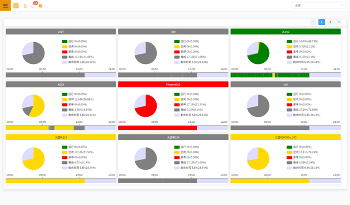
Task: Click the orange help question mark icon
Action: [40, 6]
